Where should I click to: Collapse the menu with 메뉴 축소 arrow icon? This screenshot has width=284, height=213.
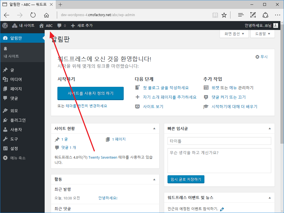5,158
